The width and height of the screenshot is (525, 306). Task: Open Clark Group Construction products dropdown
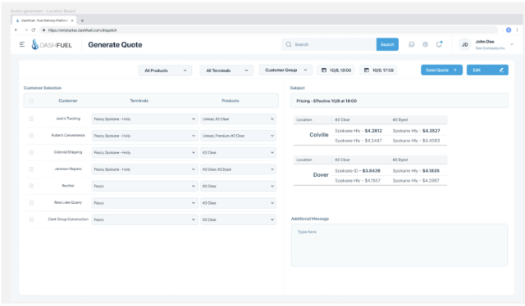tap(238, 219)
